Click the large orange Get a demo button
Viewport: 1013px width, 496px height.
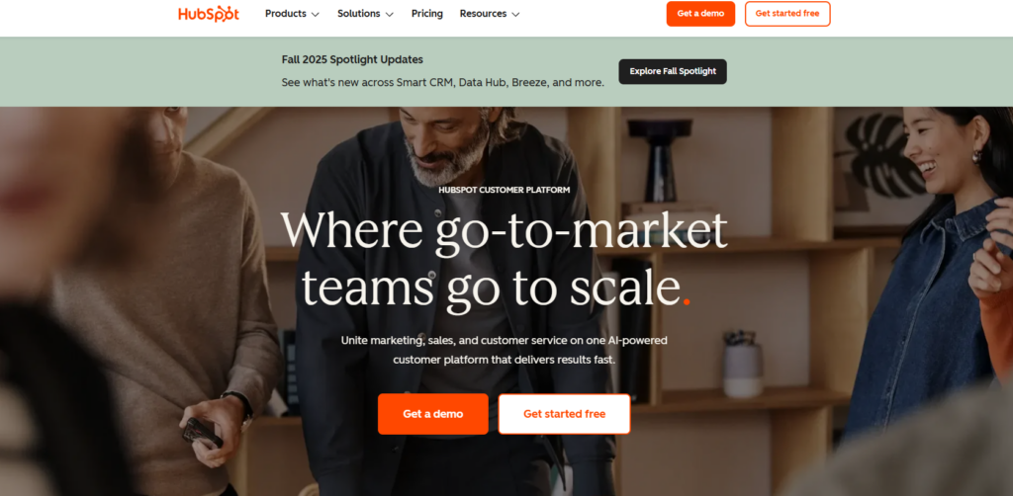point(433,414)
